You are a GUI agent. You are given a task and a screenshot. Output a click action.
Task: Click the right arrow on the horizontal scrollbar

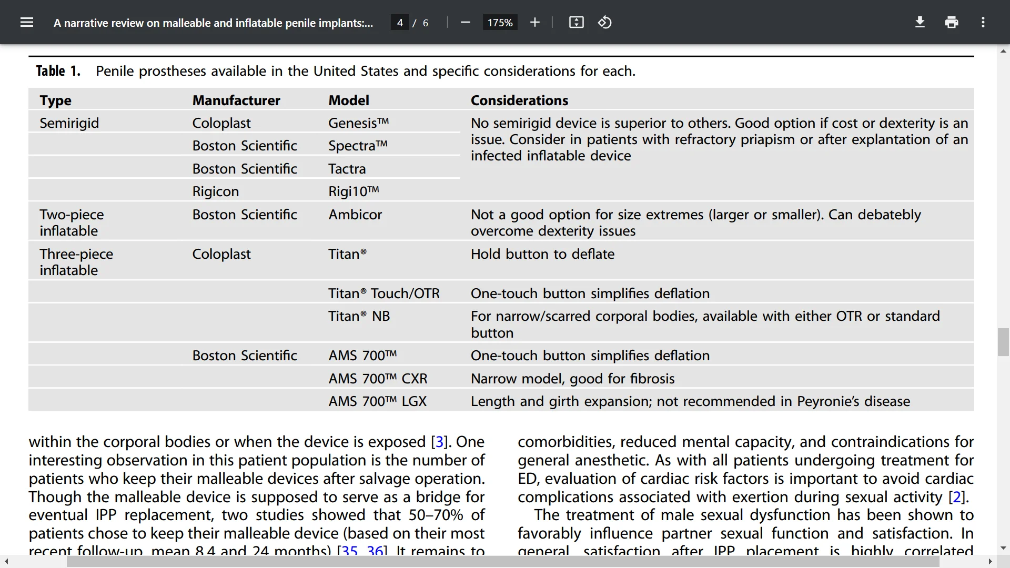(991, 562)
